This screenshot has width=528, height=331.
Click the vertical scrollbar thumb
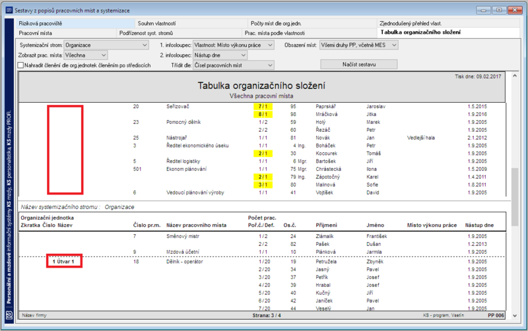515,196
